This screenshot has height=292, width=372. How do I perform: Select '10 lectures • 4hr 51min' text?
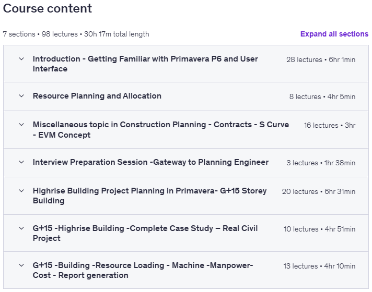[x=319, y=229]
